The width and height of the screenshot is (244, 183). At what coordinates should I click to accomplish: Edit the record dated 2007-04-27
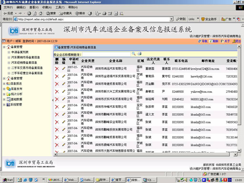tap(64, 91)
